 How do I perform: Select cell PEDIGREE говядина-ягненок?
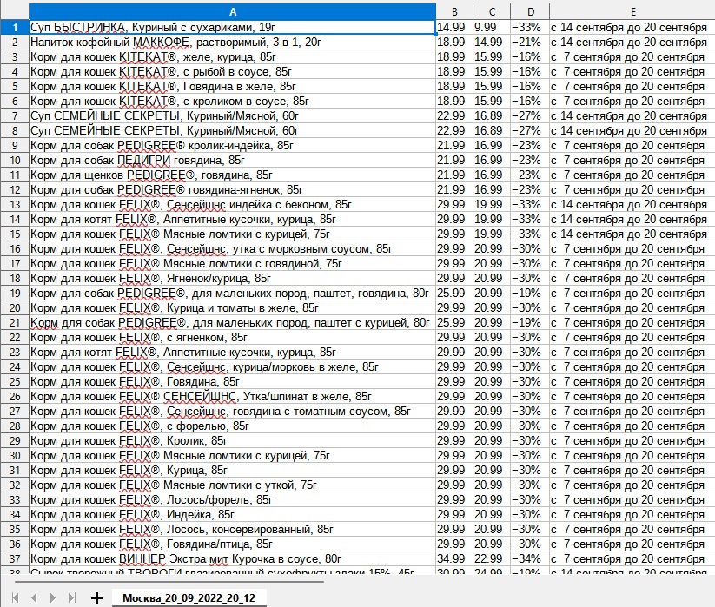point(232,189)
